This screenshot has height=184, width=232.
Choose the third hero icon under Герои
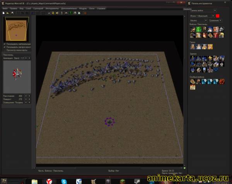tap(204, 47)
